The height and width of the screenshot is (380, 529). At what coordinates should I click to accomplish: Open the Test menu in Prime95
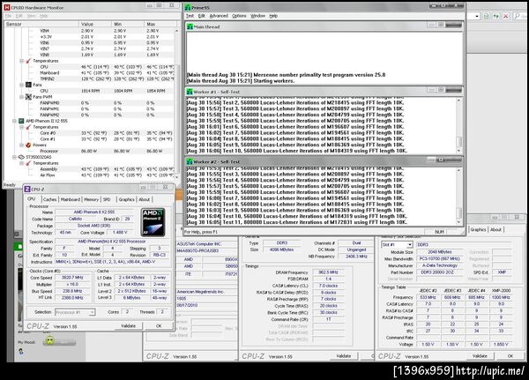pos(190,16)
